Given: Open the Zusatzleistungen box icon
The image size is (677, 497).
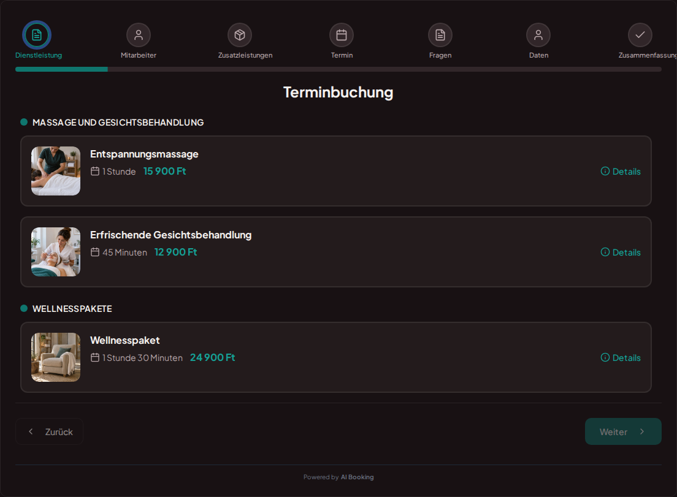Looking at the screenshot, I should point(240,35).
